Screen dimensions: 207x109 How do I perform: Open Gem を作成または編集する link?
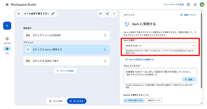[x=140, y=60]
